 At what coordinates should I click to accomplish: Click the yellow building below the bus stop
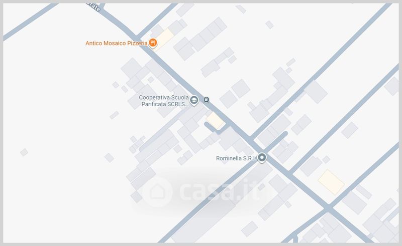coord(216,121)
